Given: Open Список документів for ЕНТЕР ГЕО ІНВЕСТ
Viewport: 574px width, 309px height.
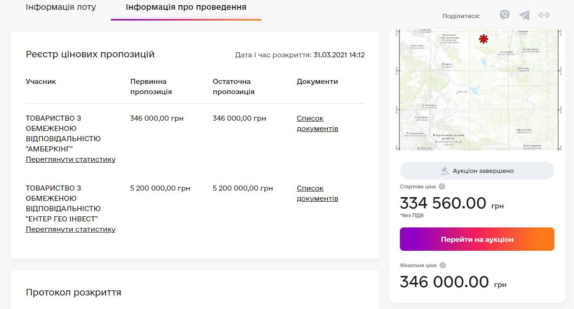Looking at the screenshot, I should 317,193.
